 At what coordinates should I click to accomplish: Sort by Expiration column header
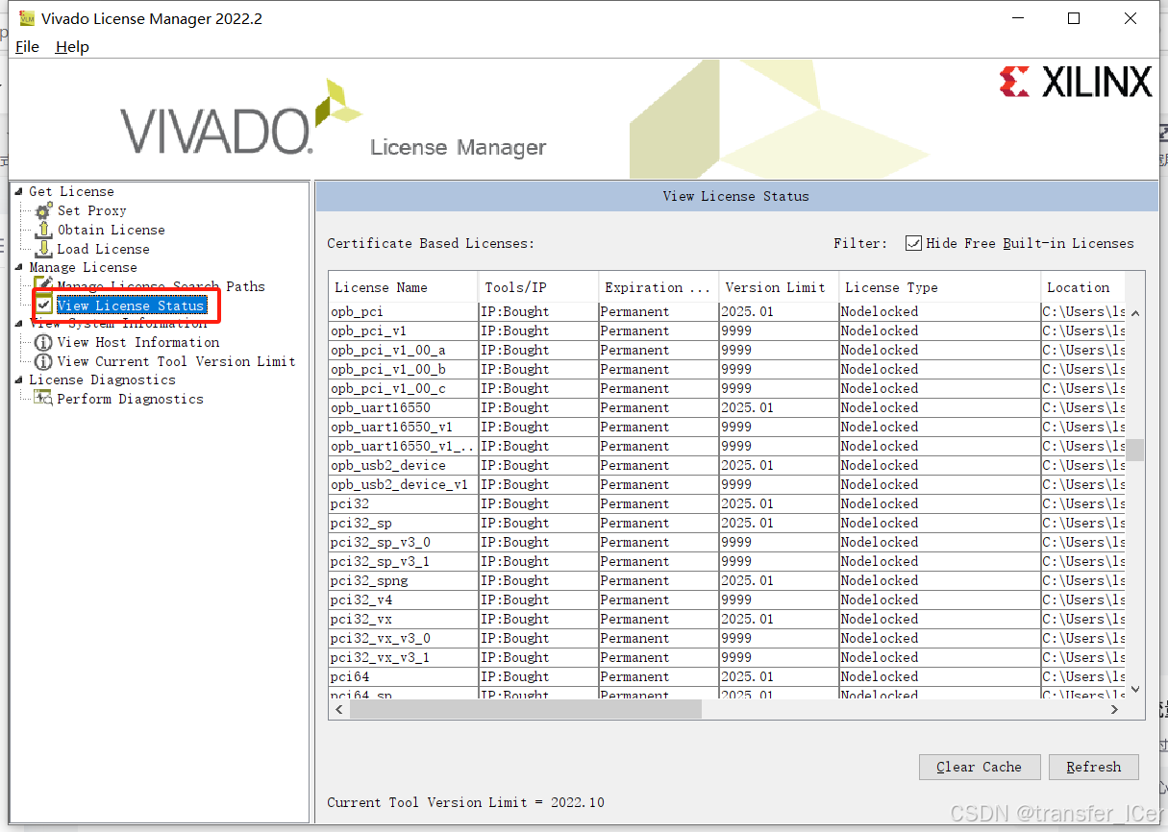pos(658,287)
